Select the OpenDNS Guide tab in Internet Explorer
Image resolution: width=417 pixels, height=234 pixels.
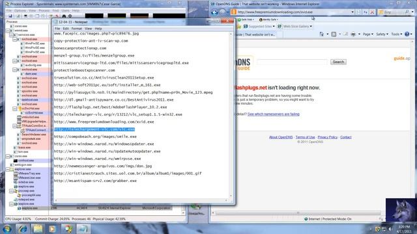(x=256, y=34)
